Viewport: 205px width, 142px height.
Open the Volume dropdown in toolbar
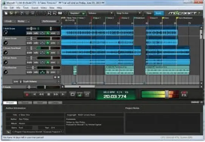(x=100, y=13)
